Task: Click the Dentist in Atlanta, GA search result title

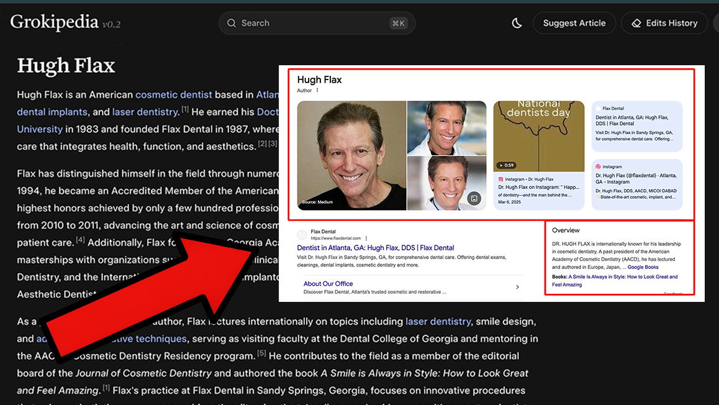Action: point(376,248)
